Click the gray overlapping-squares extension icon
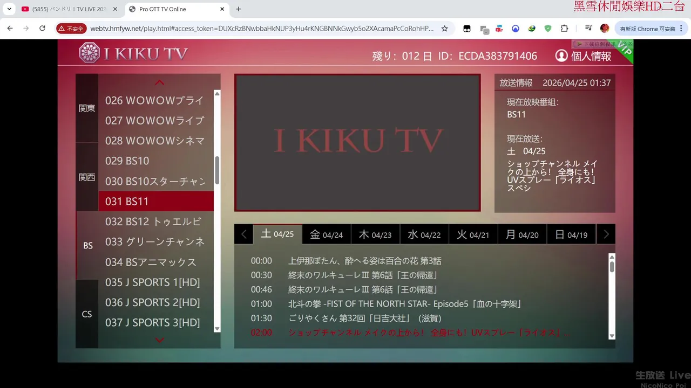Viewport: 691px width, 388px height. click(484, 29)
